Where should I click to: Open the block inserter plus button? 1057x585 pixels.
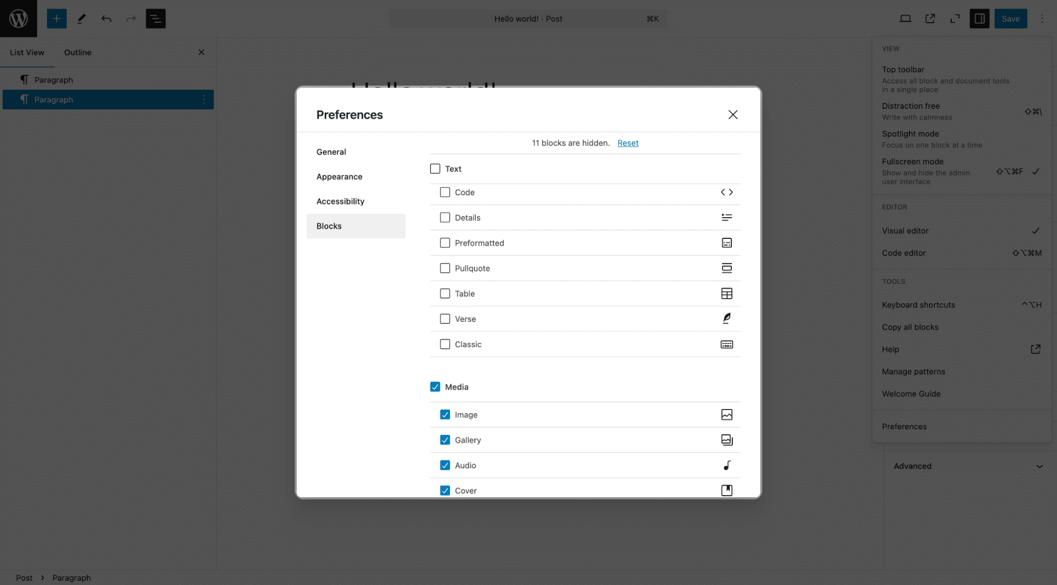click(x=57, y=18)
